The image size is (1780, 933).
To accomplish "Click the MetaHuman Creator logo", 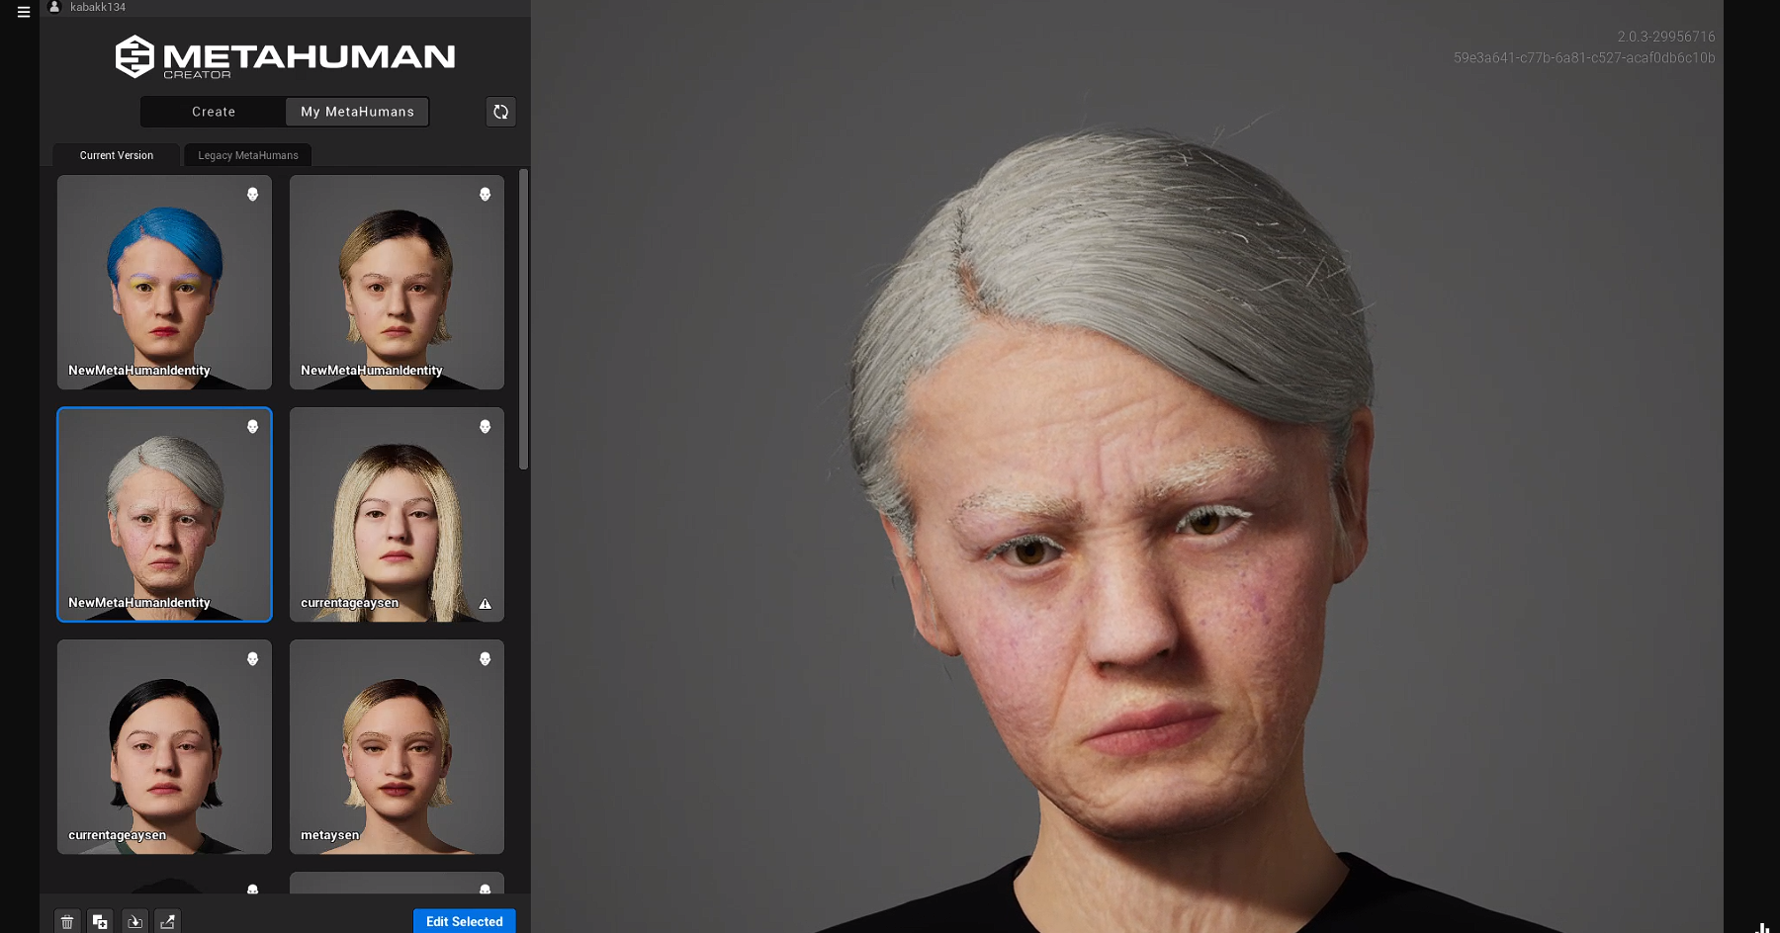I will [x=285, y=57].
